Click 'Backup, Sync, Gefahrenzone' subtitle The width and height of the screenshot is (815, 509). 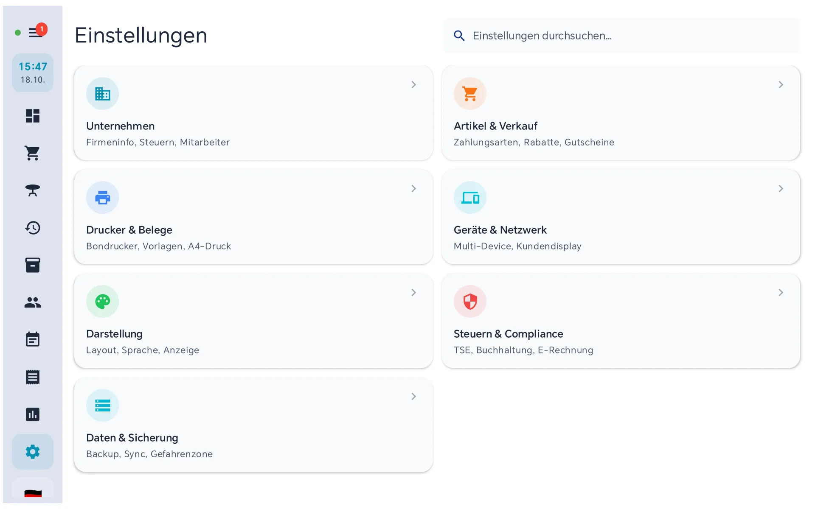(149, 454)
